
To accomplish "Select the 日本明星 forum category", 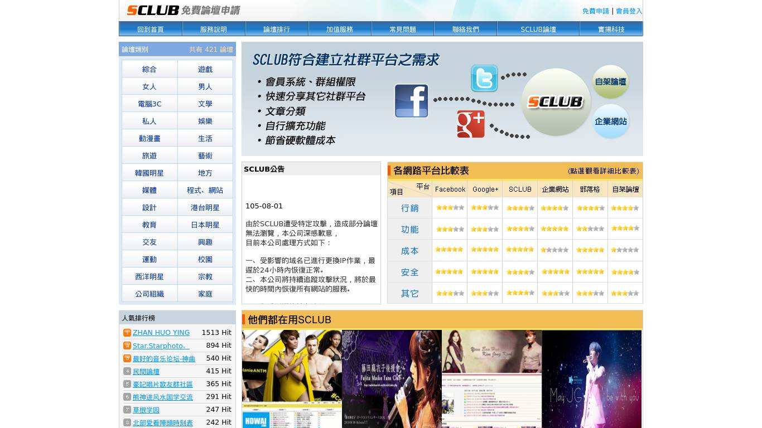I will [x=205, y=225].
